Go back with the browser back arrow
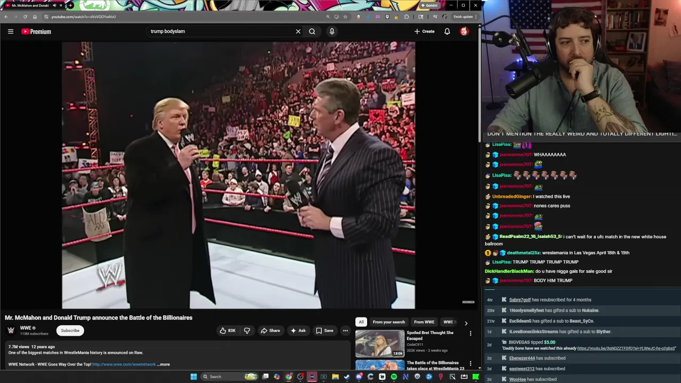 pos(6,16)
